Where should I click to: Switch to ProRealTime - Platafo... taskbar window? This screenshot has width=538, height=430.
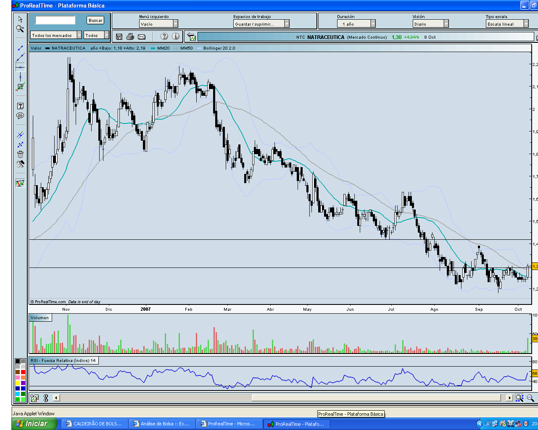pyautogui.click(x=296, y=424)
